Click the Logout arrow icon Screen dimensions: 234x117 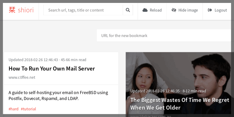[x=210, y=10]
